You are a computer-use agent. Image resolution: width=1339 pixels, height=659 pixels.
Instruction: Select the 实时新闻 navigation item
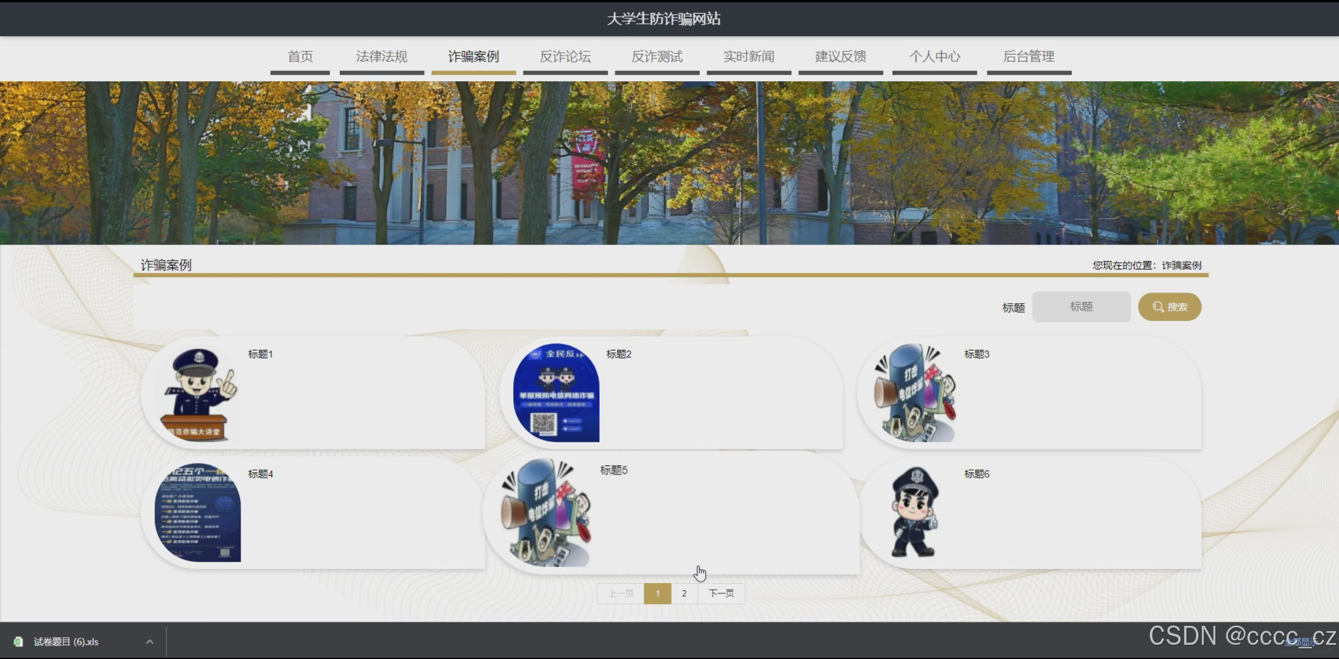pyautogui.click(x=749, y=57)
